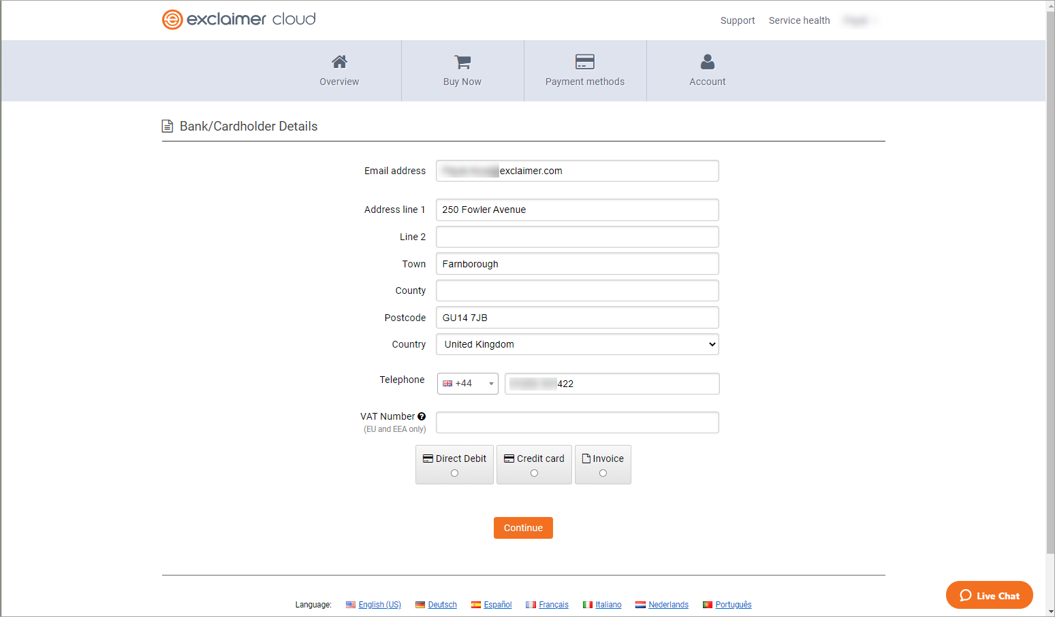Viewport: 1055px width, 617px height.
Task: Open the blurred user menu in header
Action: coord(860,20)
